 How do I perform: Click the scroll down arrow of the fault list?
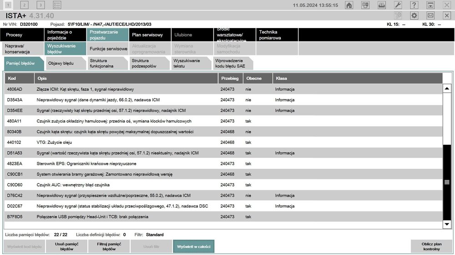click(x=447, y=224)
